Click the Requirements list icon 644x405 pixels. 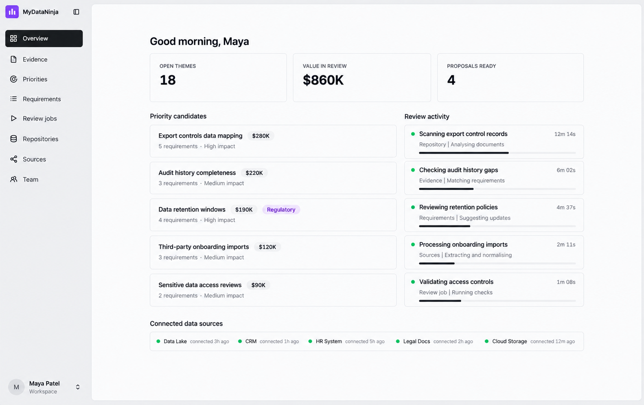(x=13, y=99)
